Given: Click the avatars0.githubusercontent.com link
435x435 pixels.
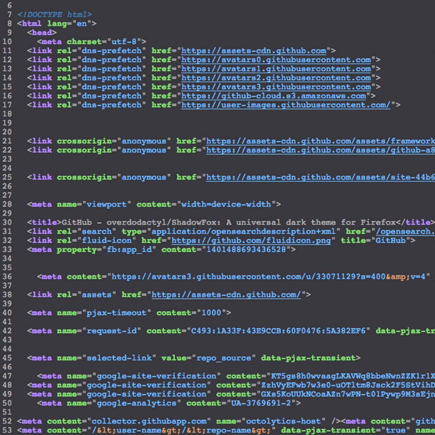Looking at the screenshot, I should pos(276,60).
